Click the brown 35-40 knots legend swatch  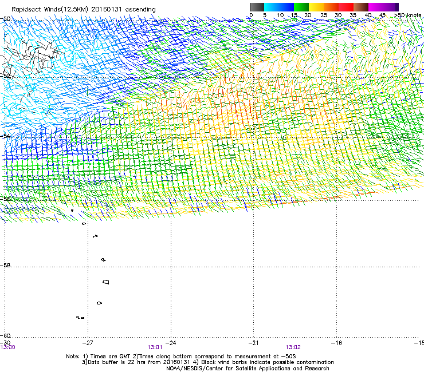(361, 7)
